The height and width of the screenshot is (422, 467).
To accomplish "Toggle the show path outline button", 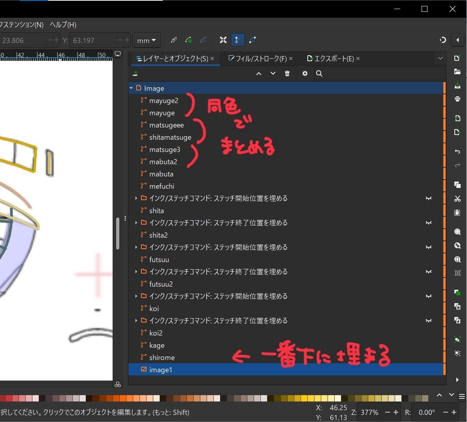I will click(x=252, y=40).
